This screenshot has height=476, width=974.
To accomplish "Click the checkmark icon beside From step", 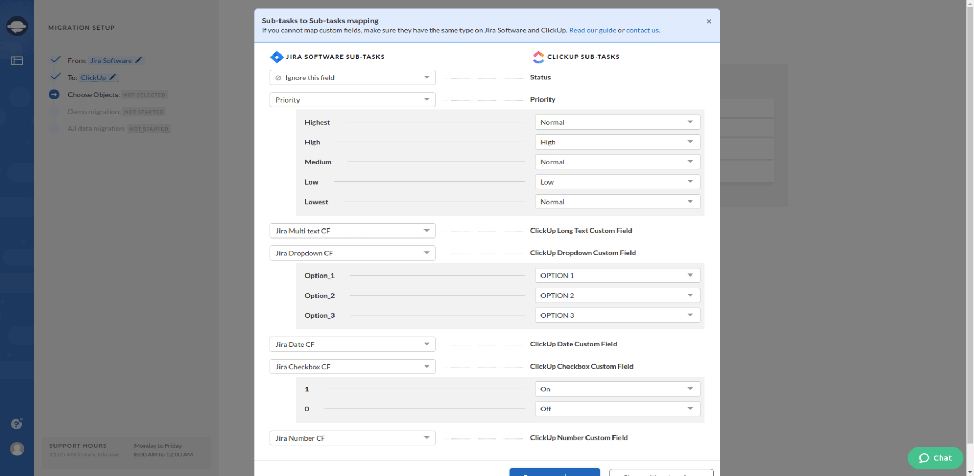I will point(55,59).
